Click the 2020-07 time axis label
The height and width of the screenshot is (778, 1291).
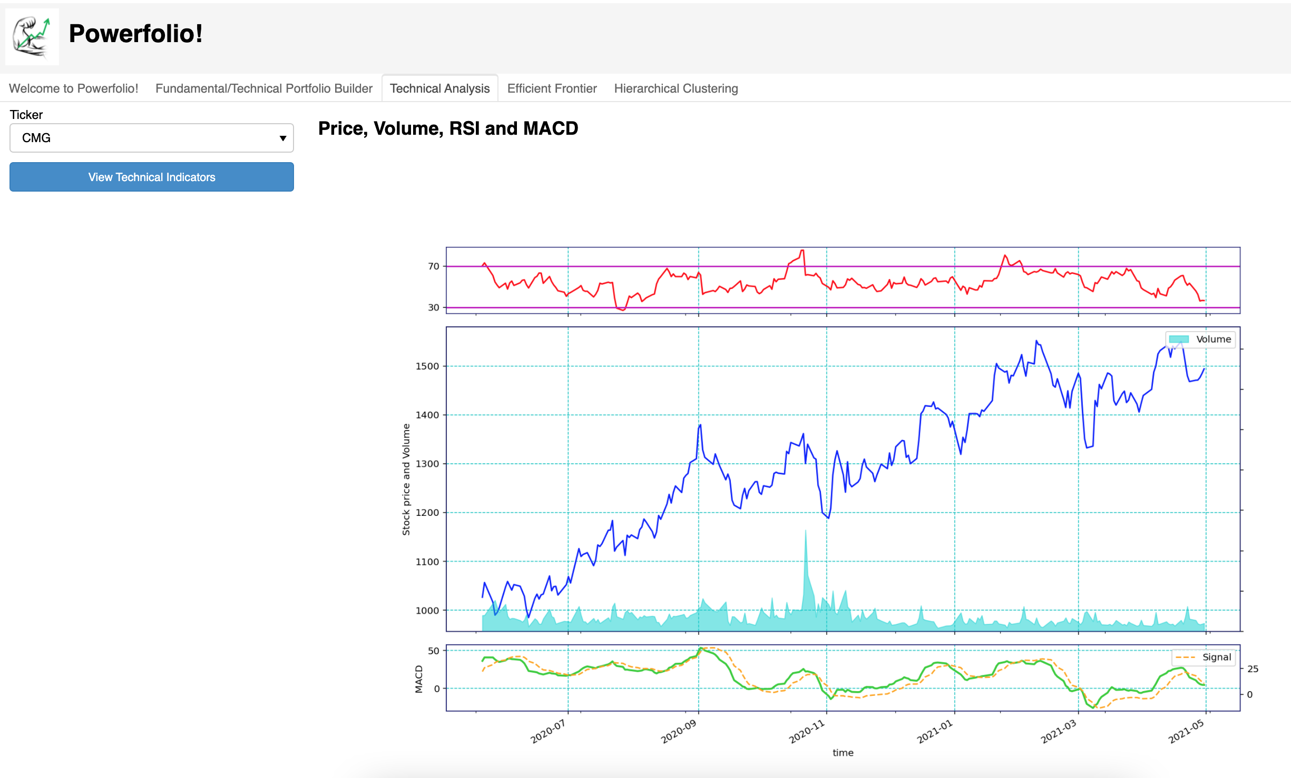(x=548, y=732)
